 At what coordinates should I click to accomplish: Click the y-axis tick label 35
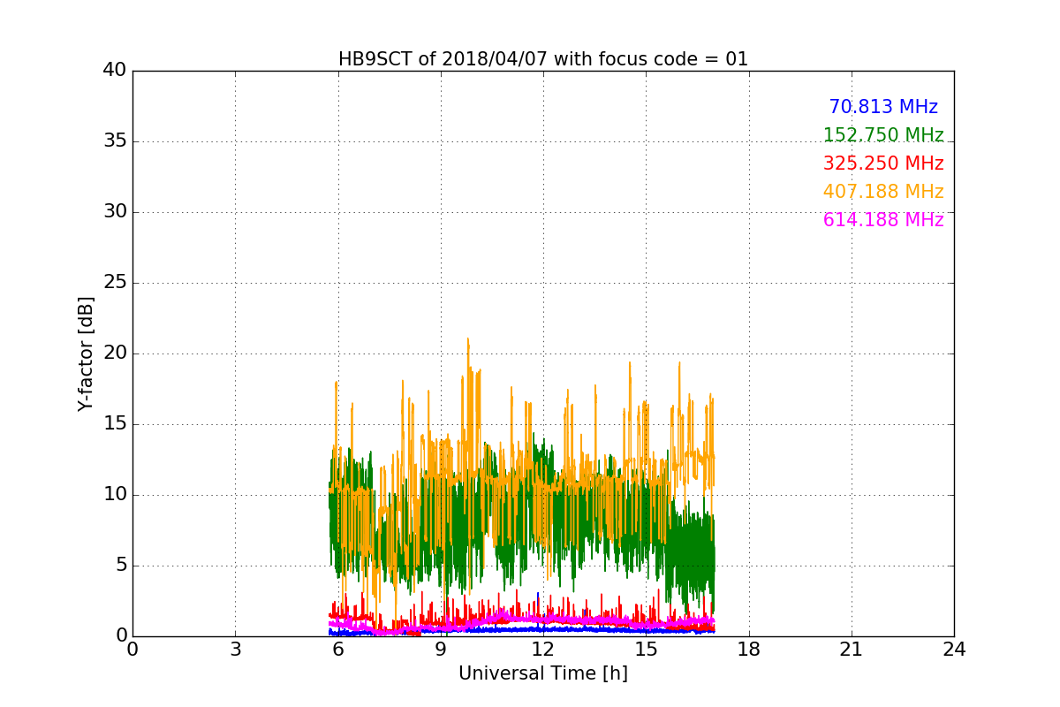point(115,141)
